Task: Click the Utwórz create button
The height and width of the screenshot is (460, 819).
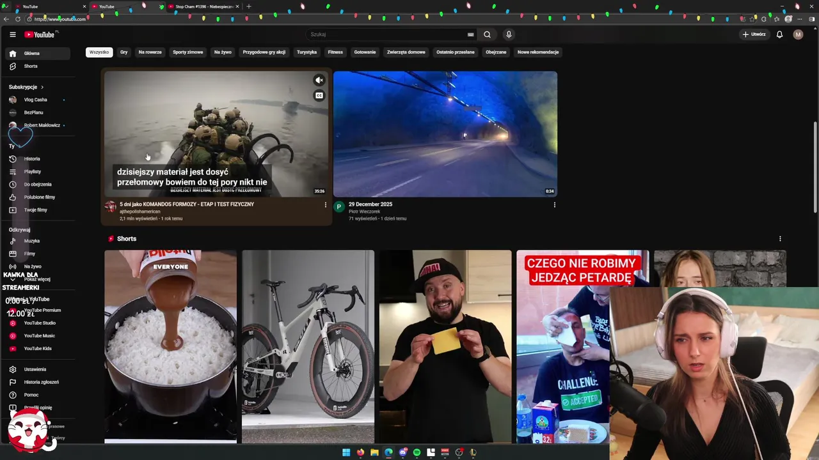Action: [x=754, y=34]
